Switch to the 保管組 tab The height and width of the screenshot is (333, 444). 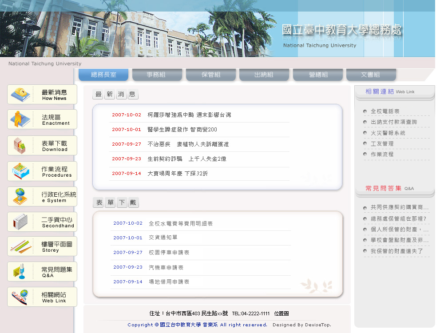click(x=210, y=75)
